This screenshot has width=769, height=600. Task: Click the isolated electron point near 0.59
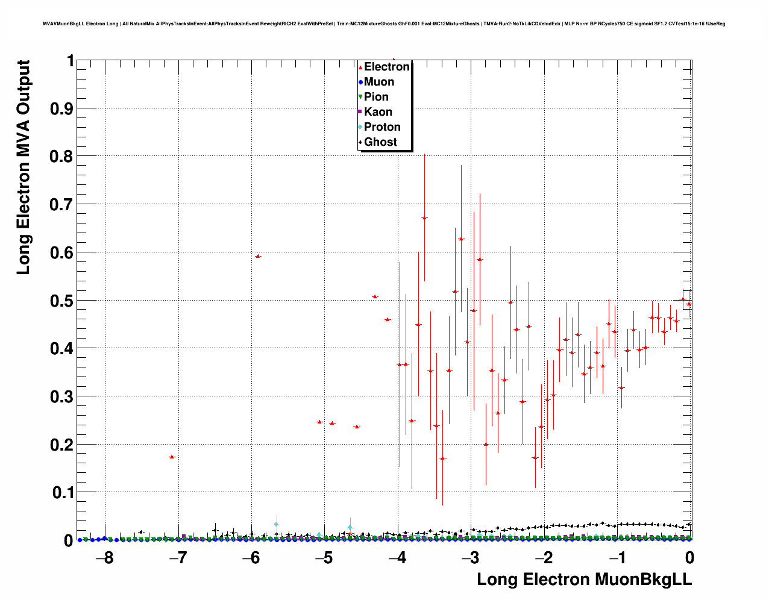pyautogui.click(x=258, y=256)
